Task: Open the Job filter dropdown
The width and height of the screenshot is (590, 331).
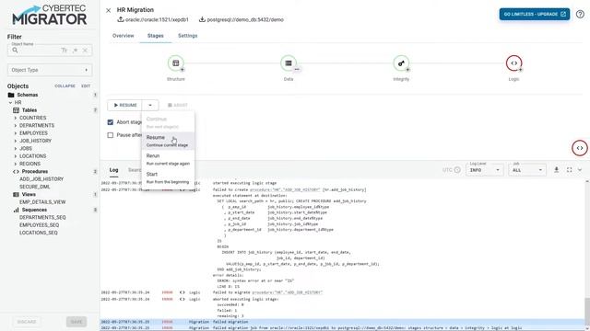Action: [x=527, y=170]
